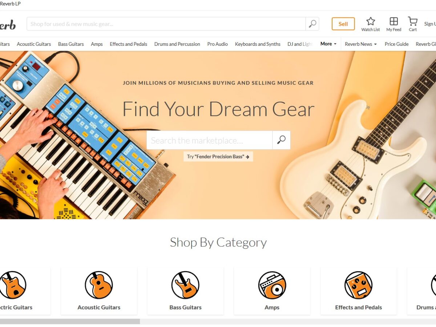
Task: Click the hero search magnifier button
Action: click(x=281, y=140)
